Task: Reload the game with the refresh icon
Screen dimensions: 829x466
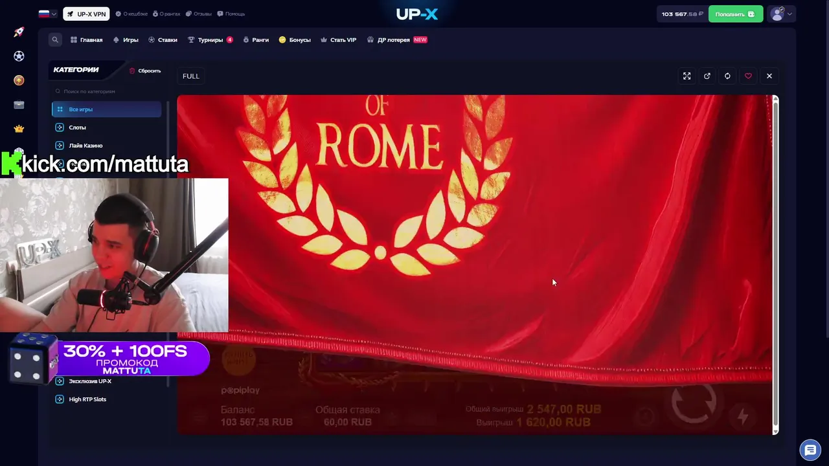Action: tap(727, 76)
